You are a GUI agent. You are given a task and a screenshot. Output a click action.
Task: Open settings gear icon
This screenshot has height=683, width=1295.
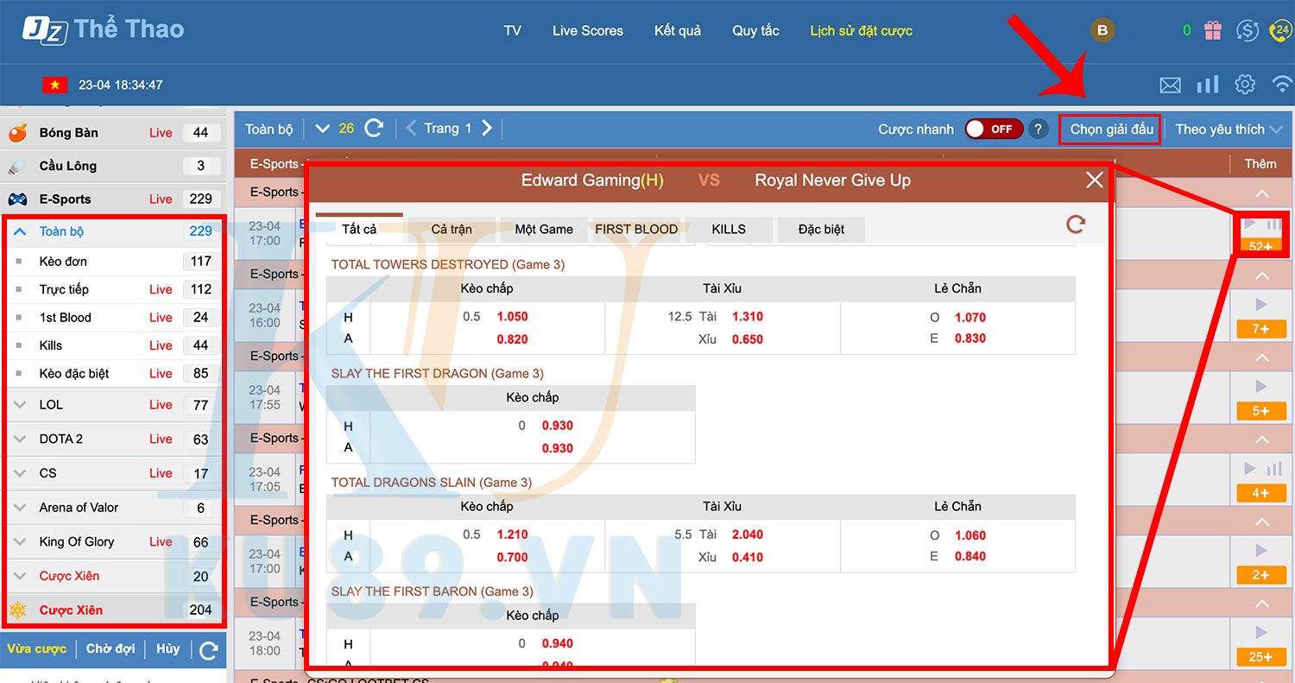pyautogui.click(x=1245, y=84)
